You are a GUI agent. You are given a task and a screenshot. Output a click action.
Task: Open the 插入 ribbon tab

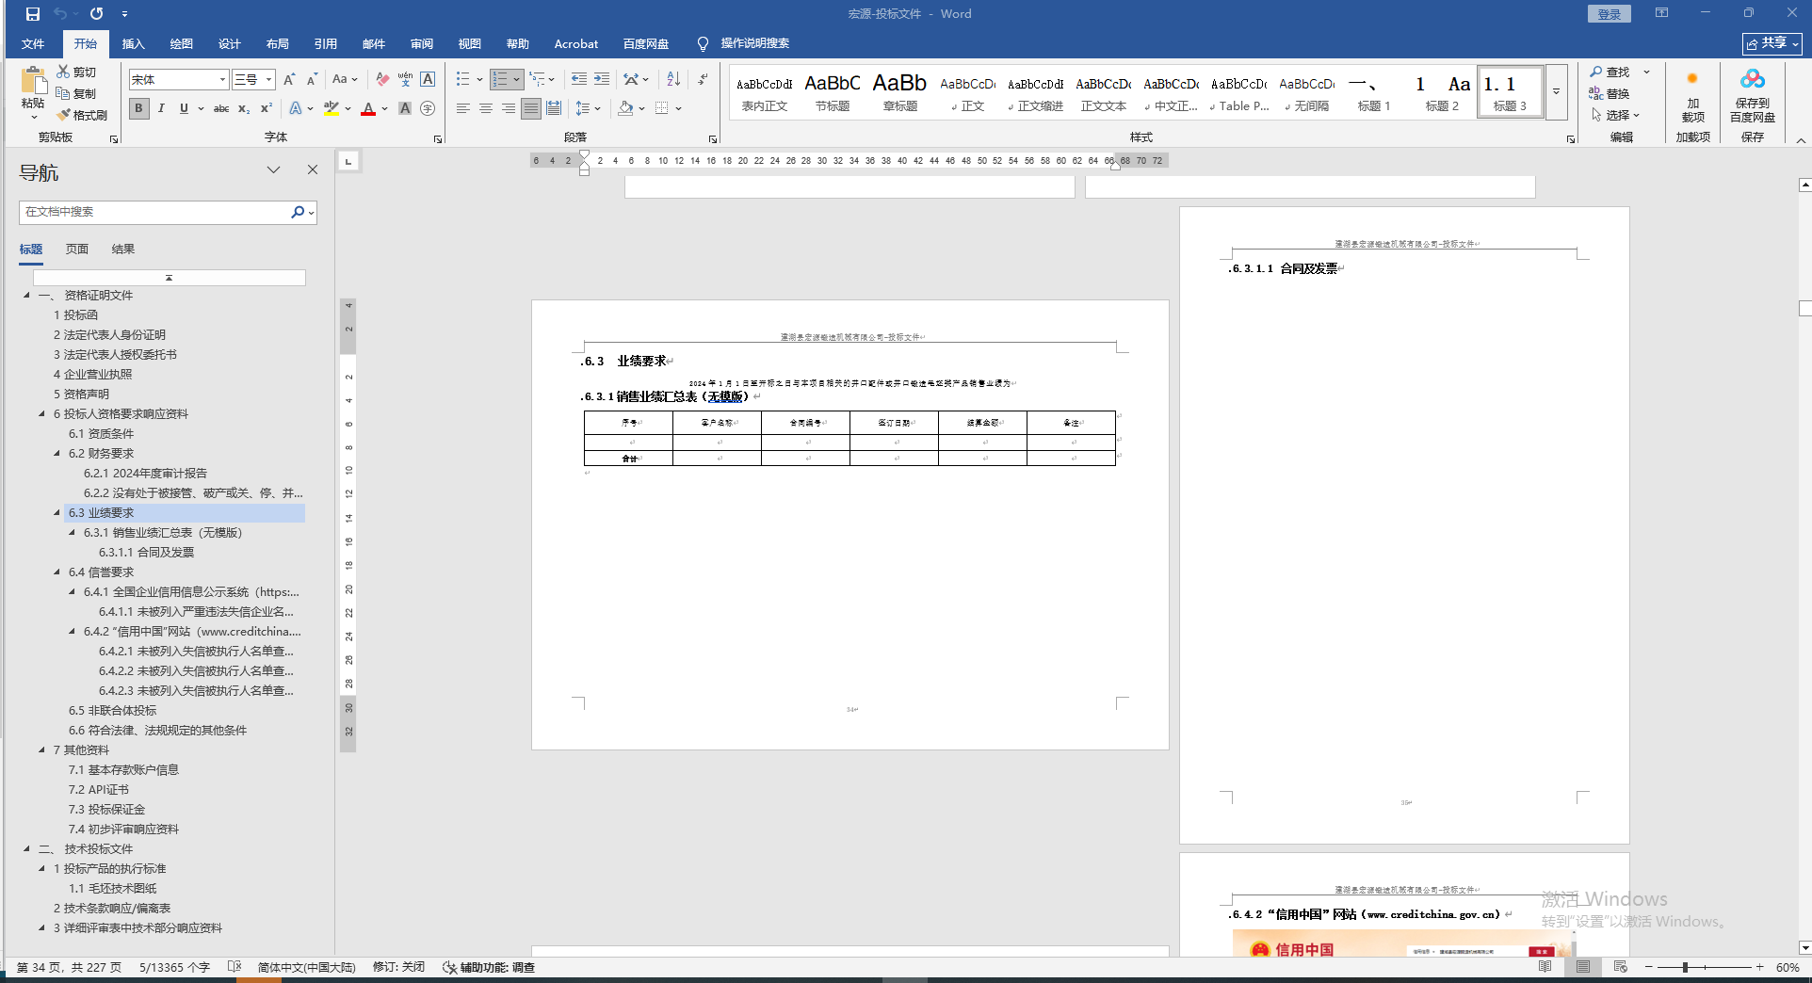pos(133,43)
